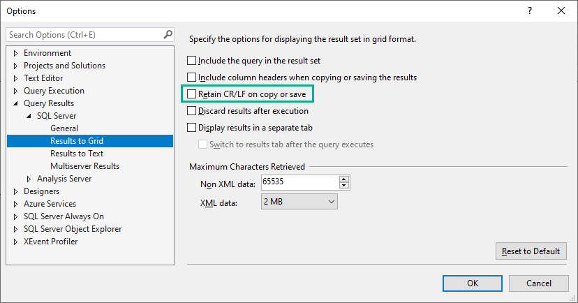This screenshot has width=578, height=303.
Task: Enable Include the query in the result set
Action: pos(192,61)
